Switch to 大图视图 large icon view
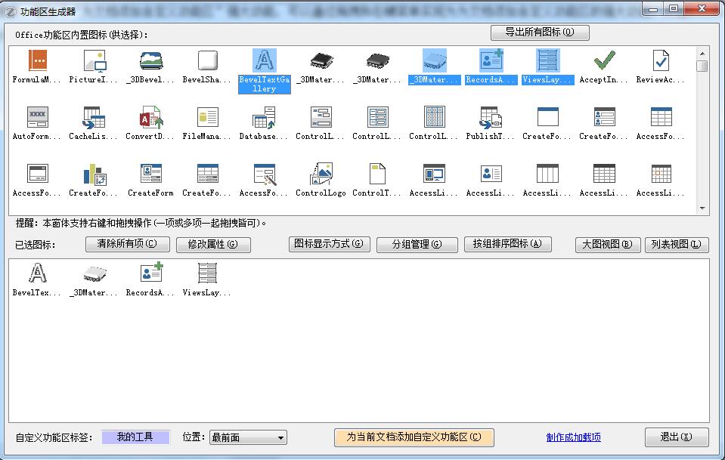 click(608, 245)
